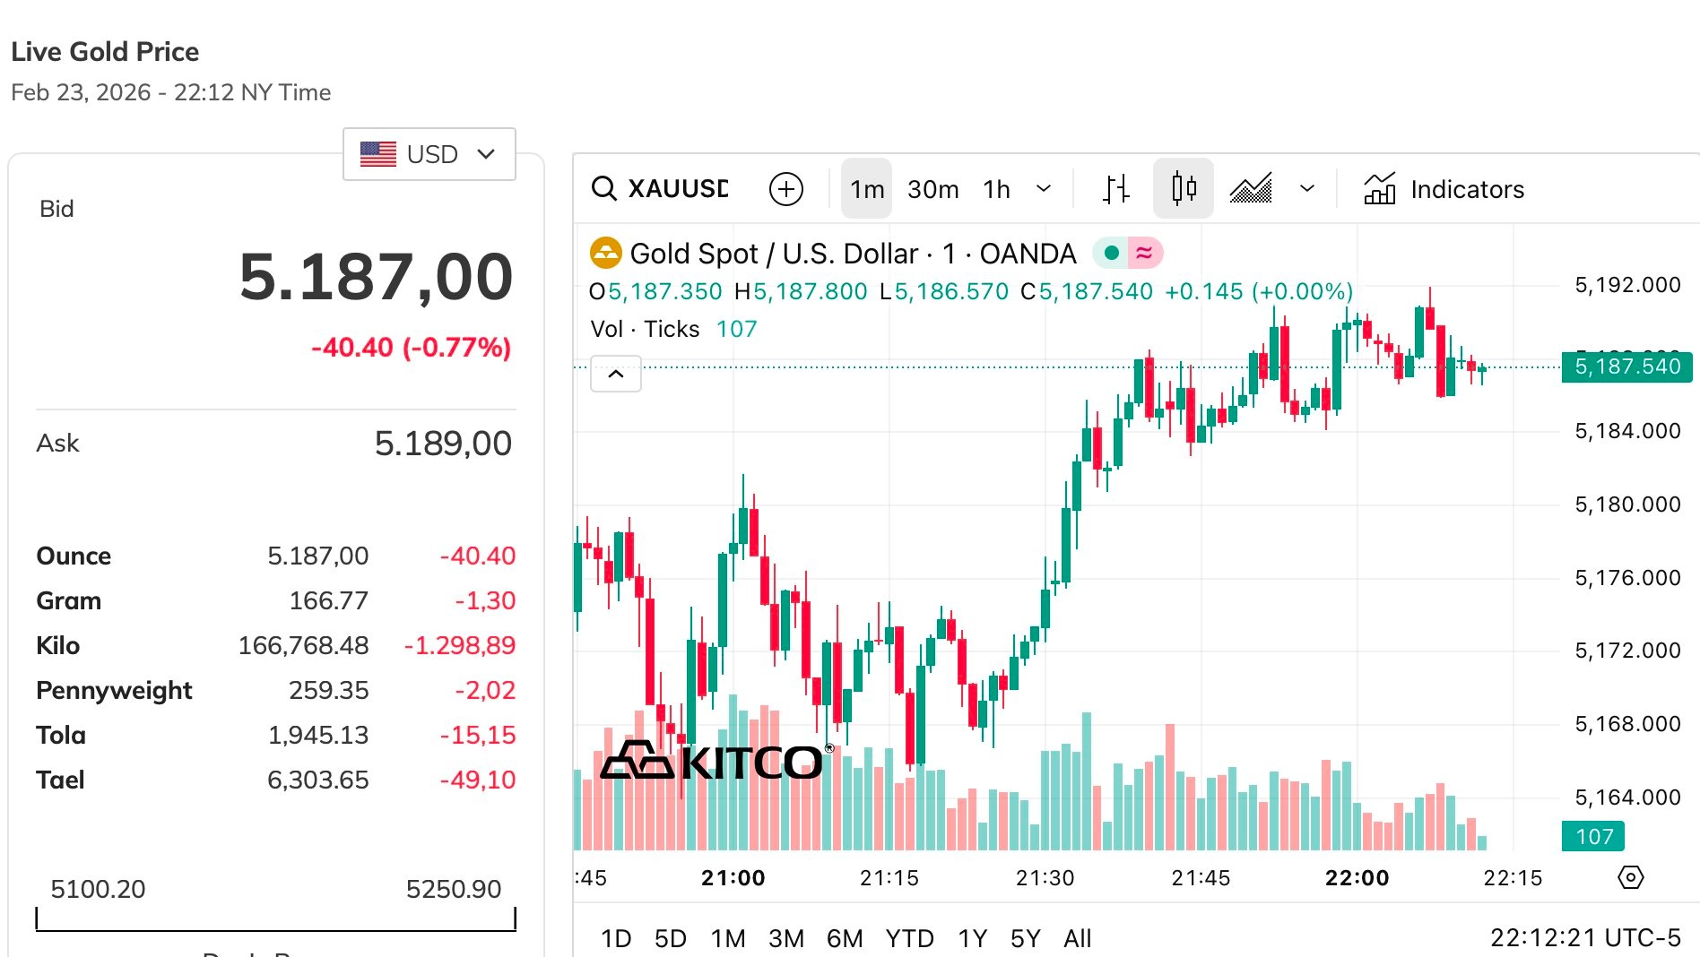1700x957 pixels.
Task: Click the Gold Spot symbol logo
Action: point(605,254)
